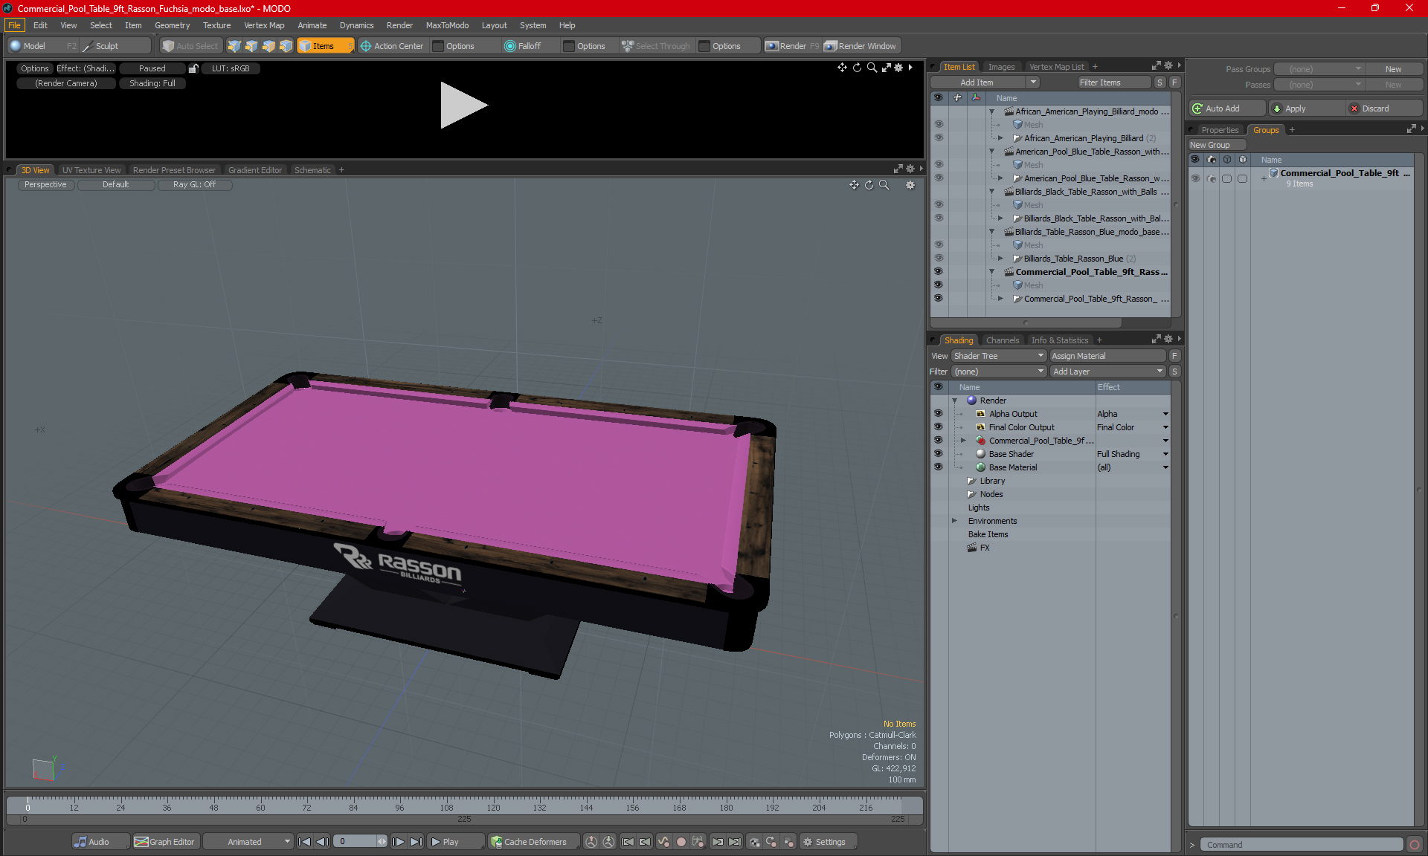This screenshot has height=856, width=1428.
Task: Click the Render F9 camera icon
Action: [772, 46]
